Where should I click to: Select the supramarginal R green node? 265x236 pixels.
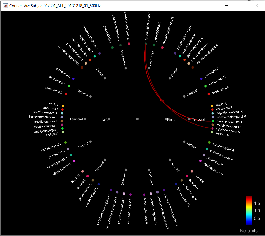click(x=209, y=143)
